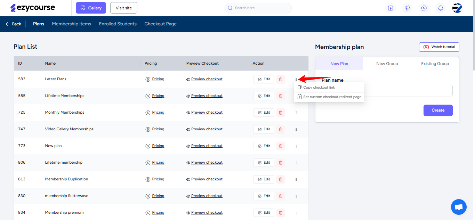Open the megaphone announcements icon
This screenshot has height=220, width=475.
[x=407, y=8]
